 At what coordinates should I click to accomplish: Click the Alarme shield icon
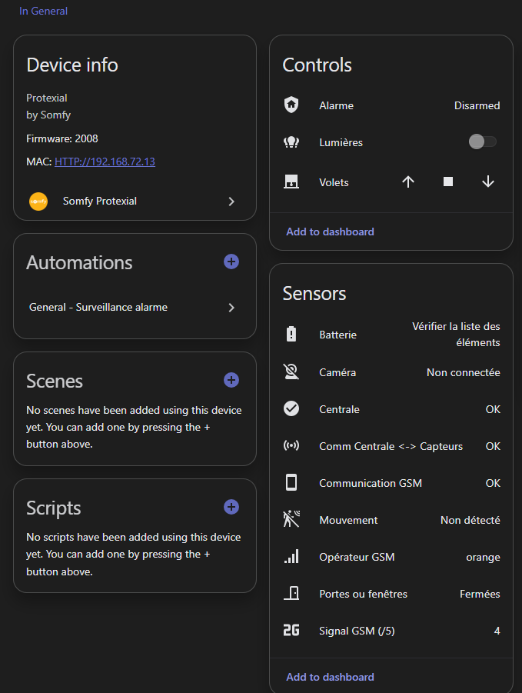tap(291, 105)
